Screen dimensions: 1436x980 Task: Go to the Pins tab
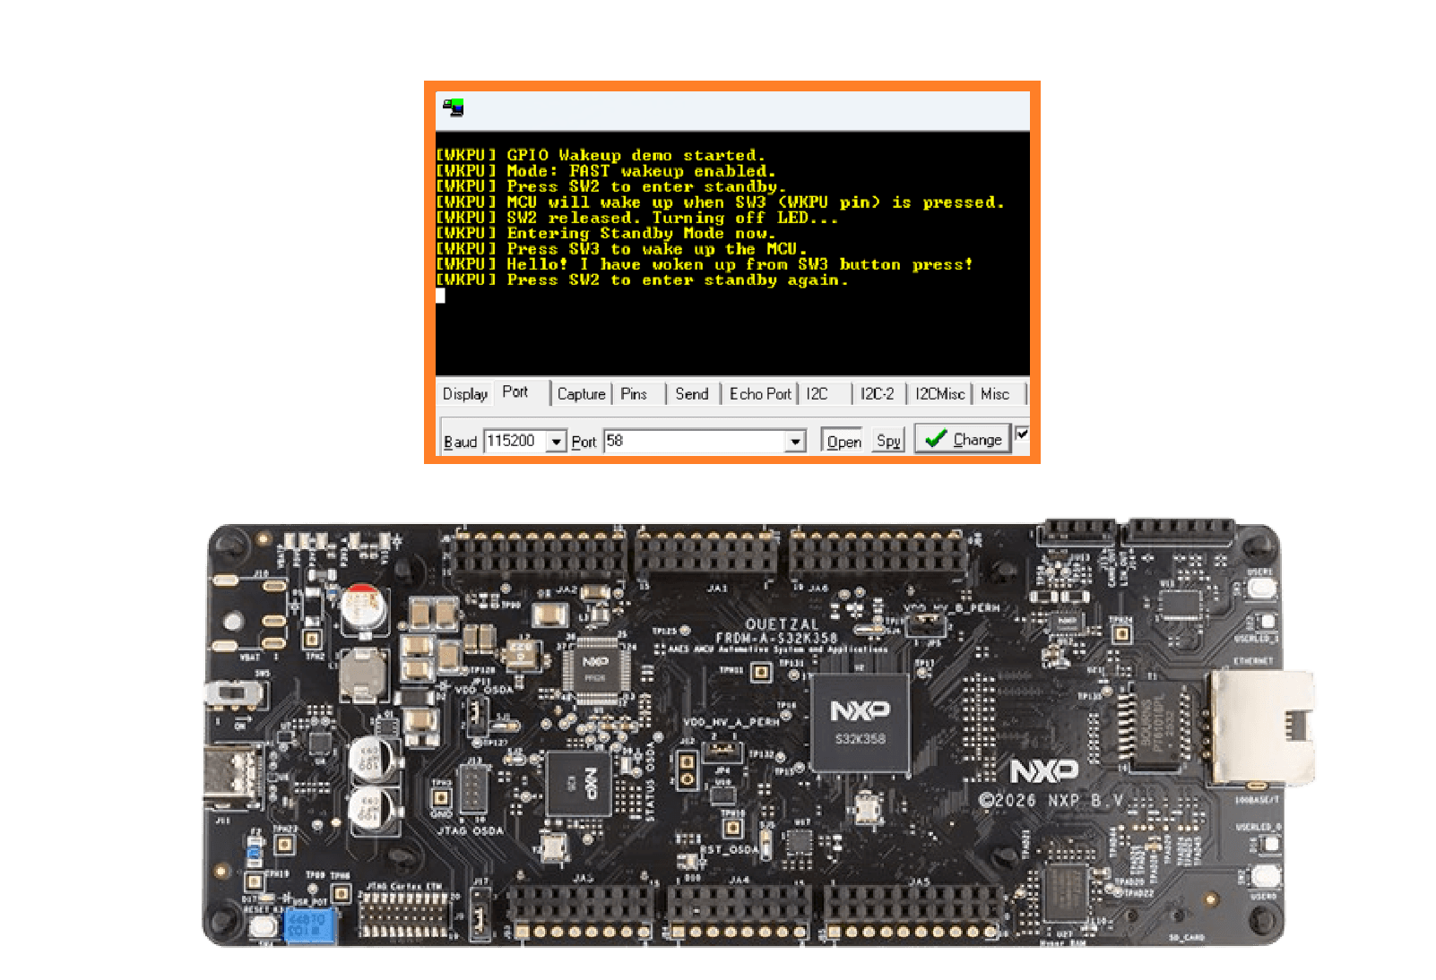[x=634, y=394]
